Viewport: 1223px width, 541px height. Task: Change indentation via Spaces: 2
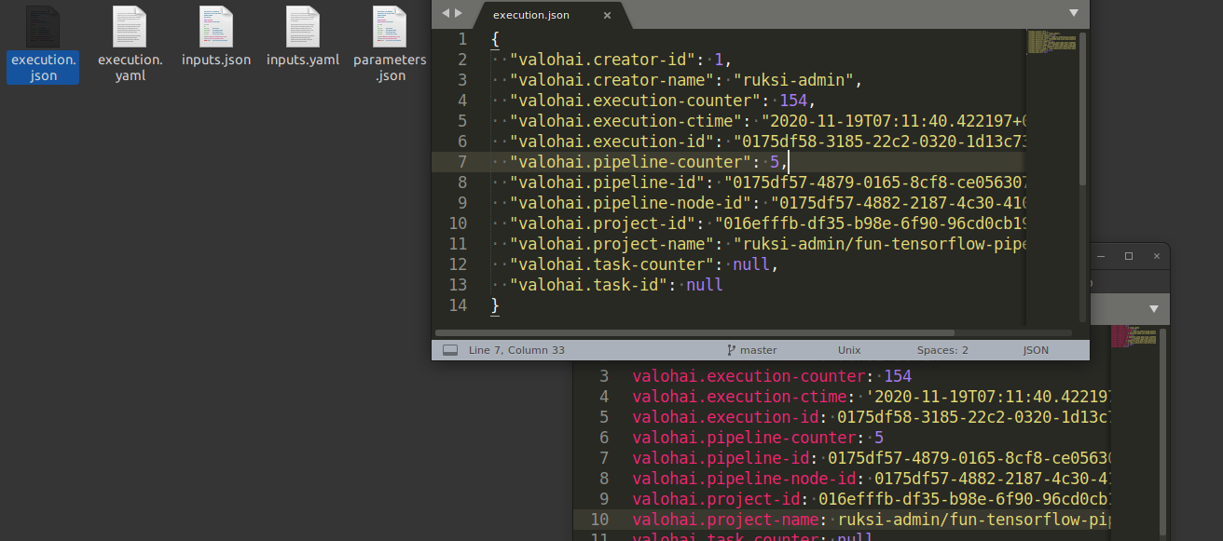click(942, 350)
